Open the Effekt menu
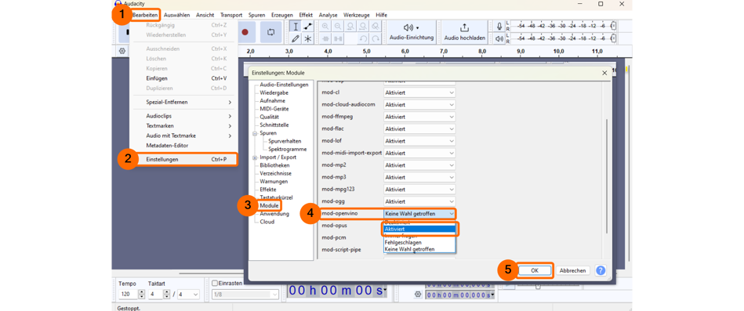The height and width of the screenshot is (311, 744). click(306, 15)
